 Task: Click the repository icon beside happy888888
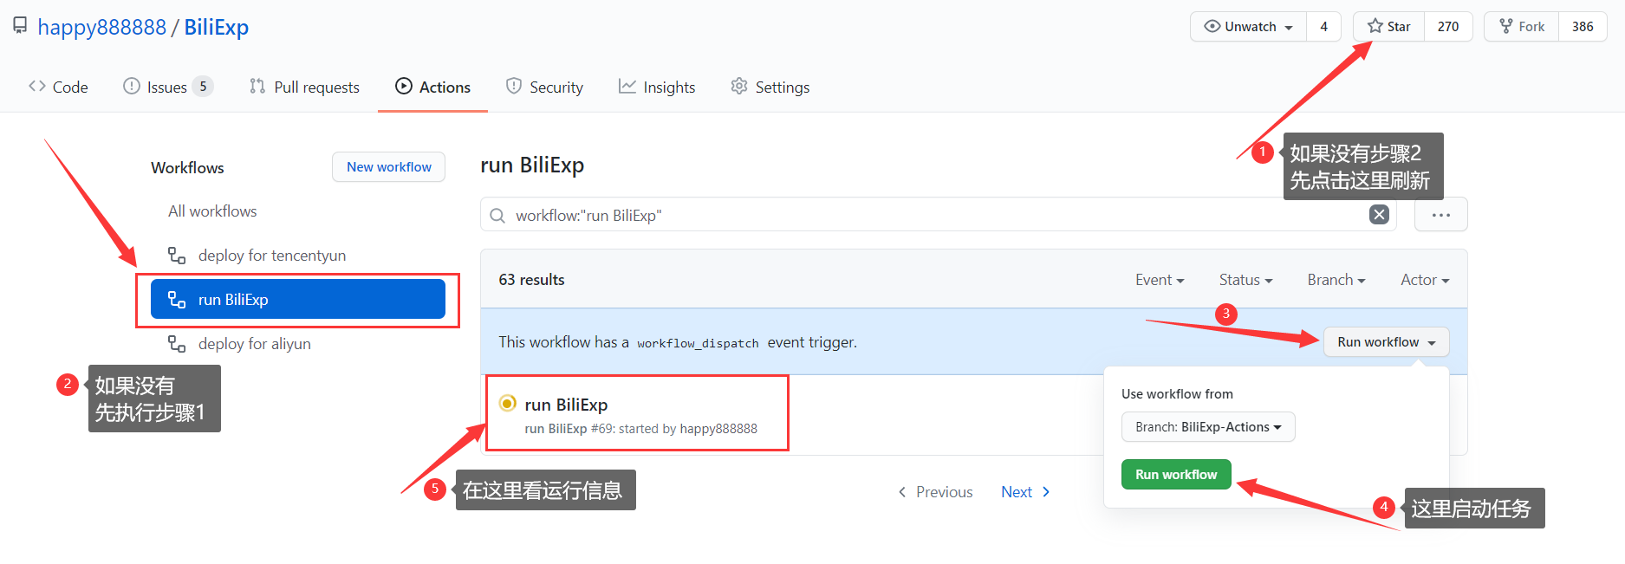point(20,26)
